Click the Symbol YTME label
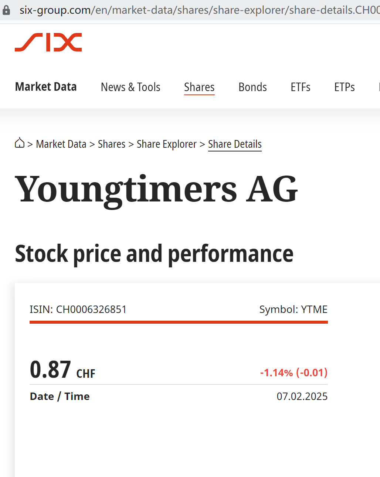The height and width of the screenshot is (477, 380). 293,309
